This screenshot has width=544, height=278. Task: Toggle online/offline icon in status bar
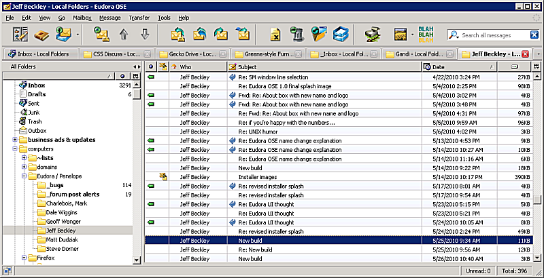click(6, 271)
